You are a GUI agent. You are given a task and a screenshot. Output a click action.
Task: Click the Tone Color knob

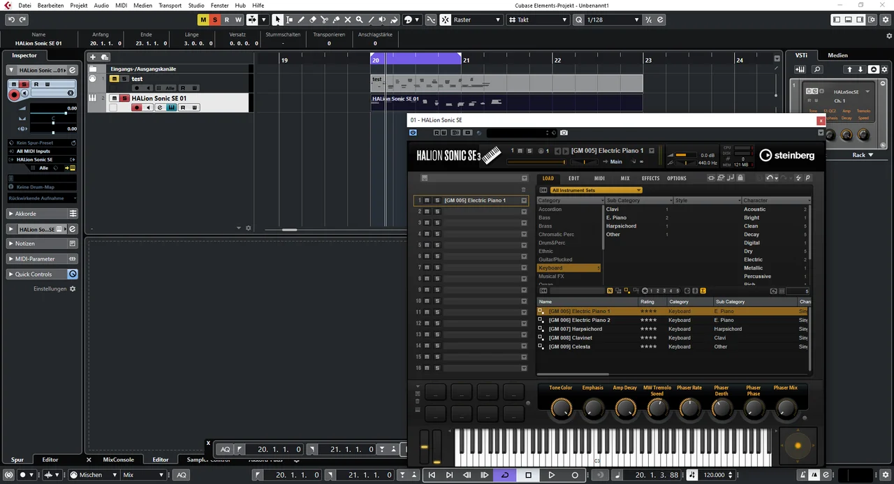pyautogui.click(x=560, y=408)
